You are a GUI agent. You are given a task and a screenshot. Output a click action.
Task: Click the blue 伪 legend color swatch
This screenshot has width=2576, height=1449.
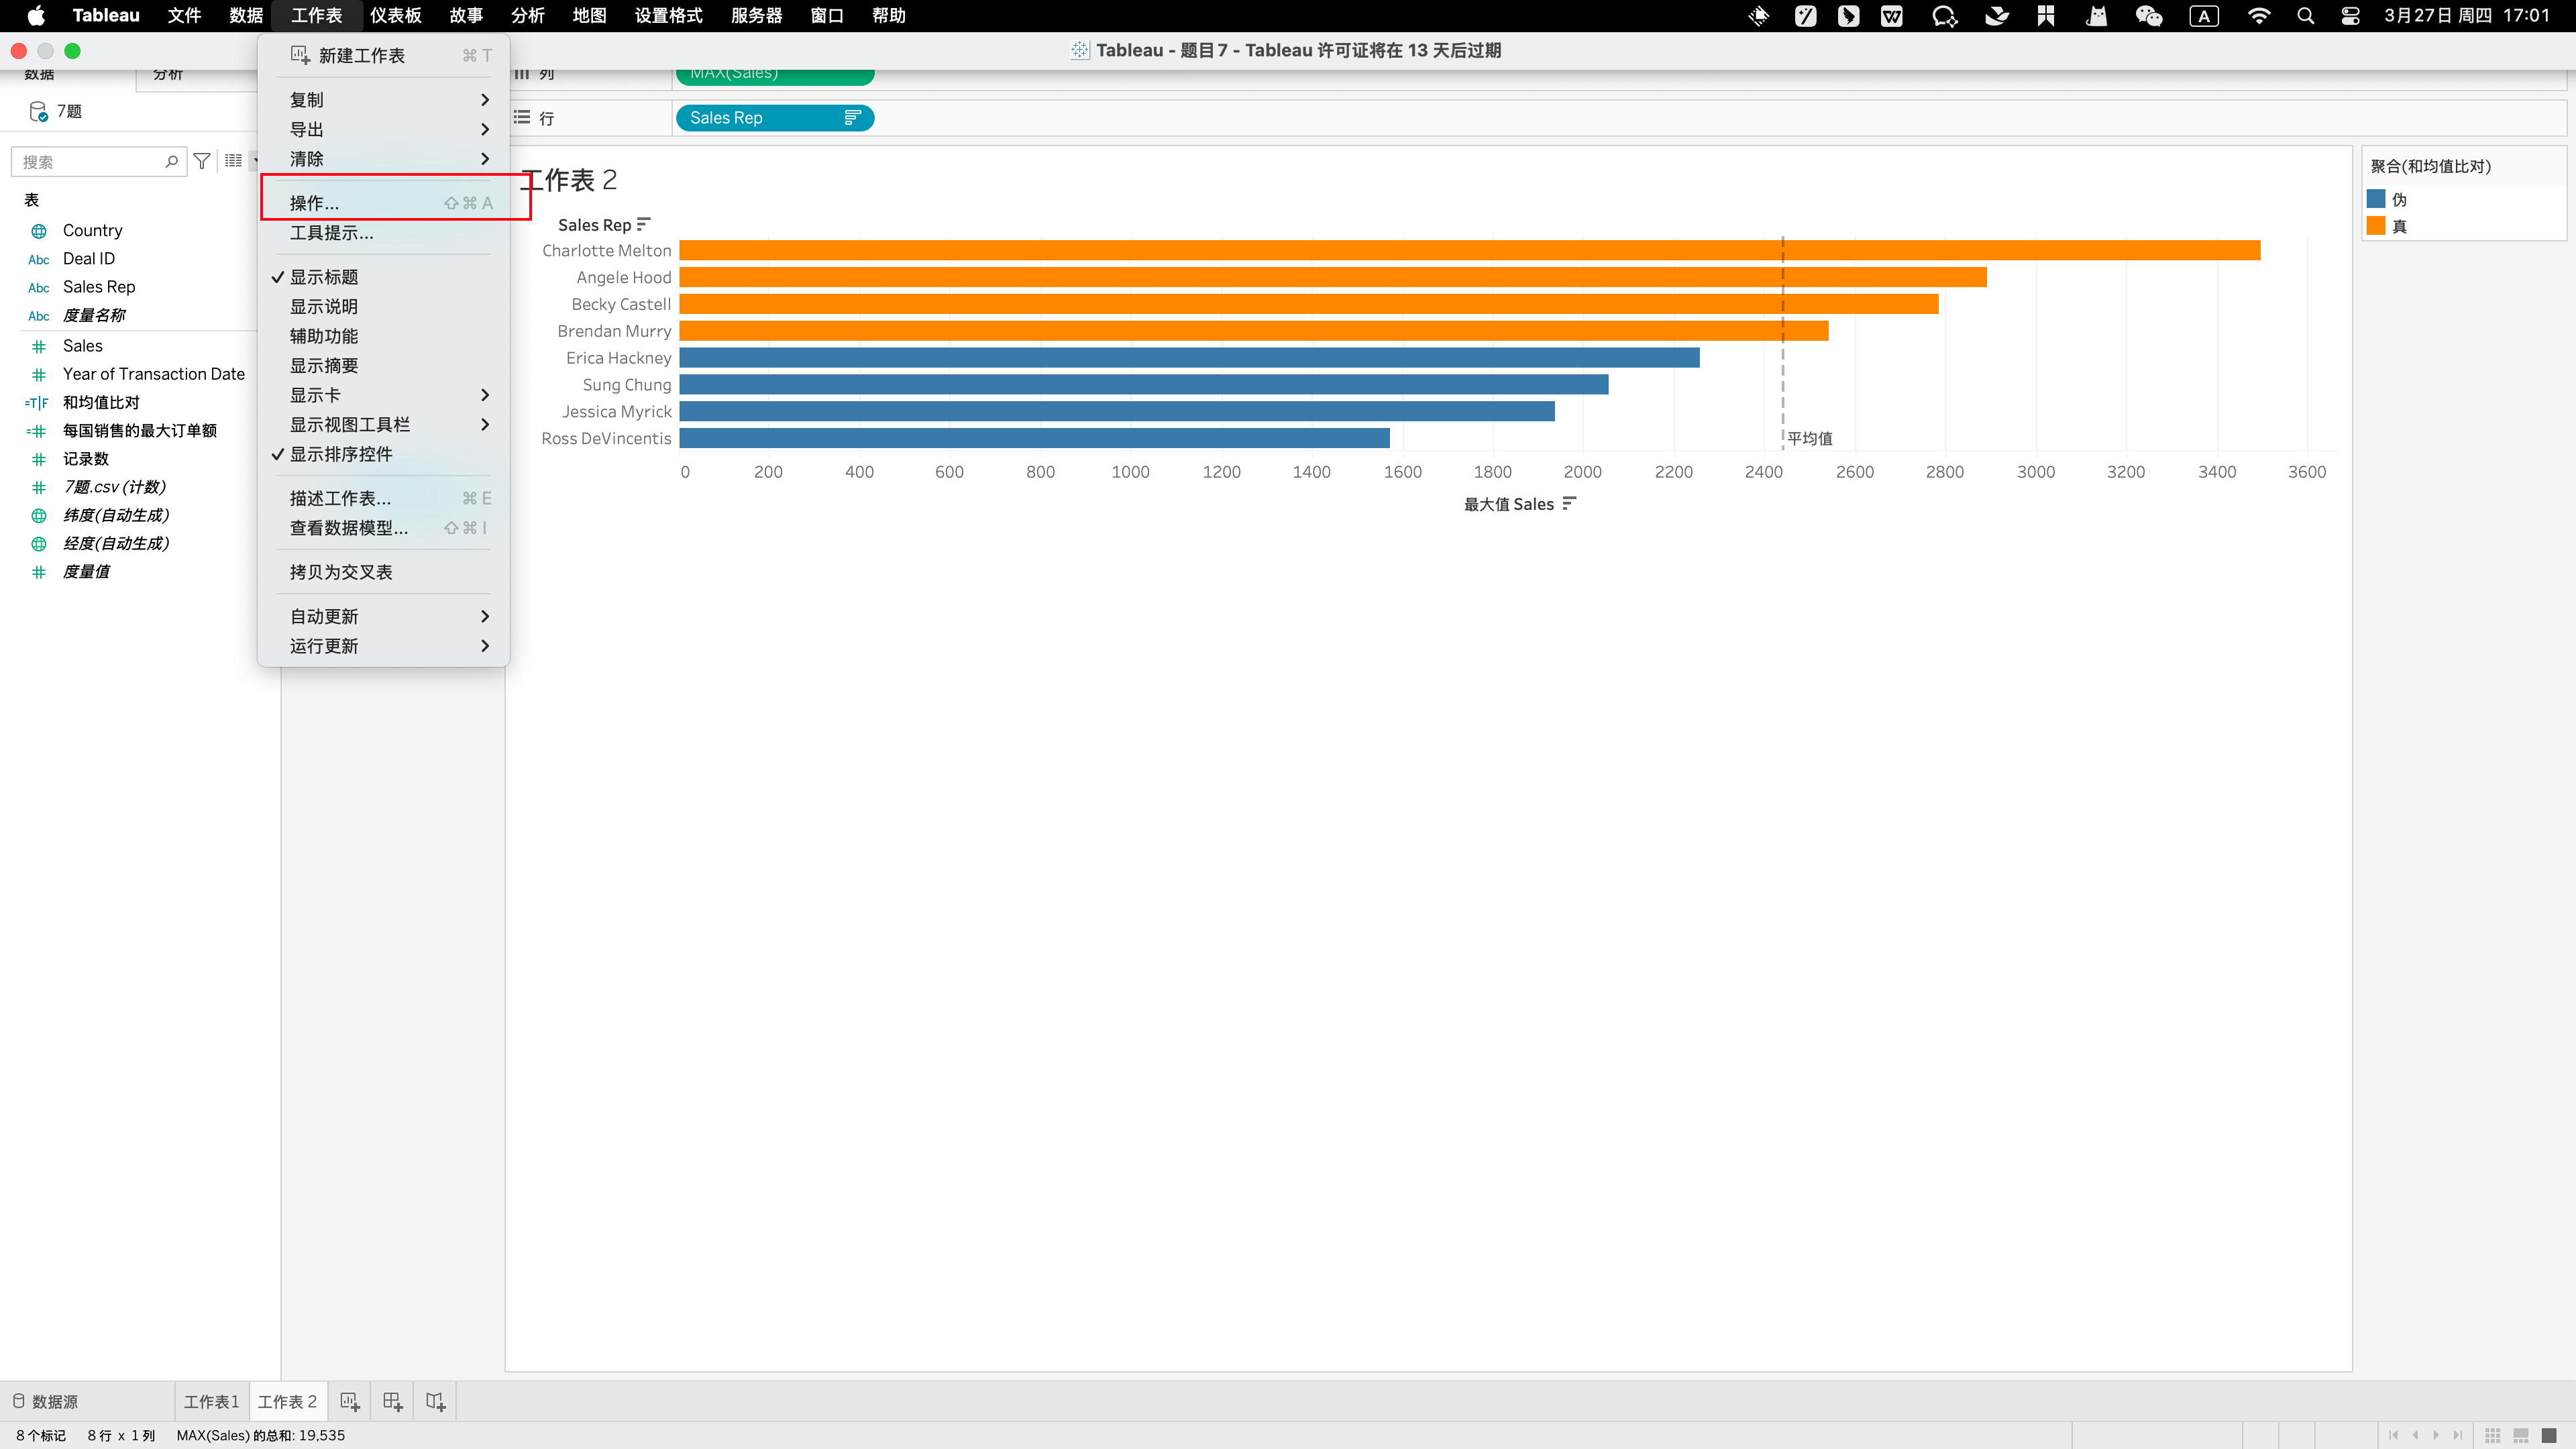coord(2377,199)
